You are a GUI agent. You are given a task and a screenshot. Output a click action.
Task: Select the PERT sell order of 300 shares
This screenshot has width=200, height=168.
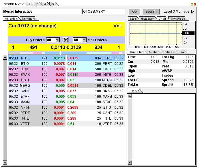pyautogui.click(x=96, y=64)
